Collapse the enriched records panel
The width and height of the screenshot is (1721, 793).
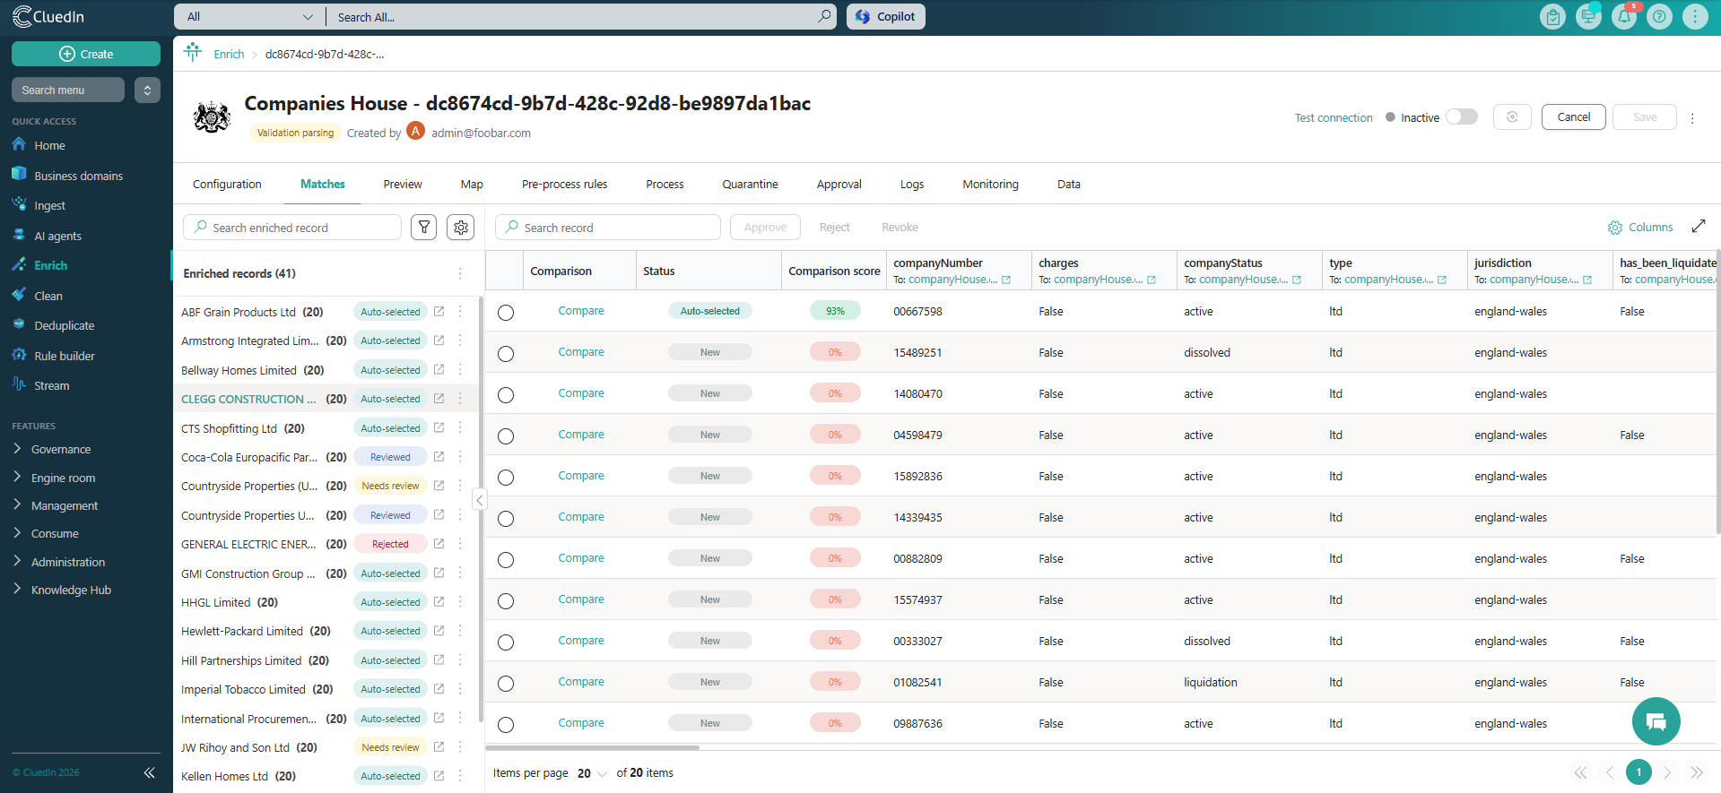(x=480, y=500)
